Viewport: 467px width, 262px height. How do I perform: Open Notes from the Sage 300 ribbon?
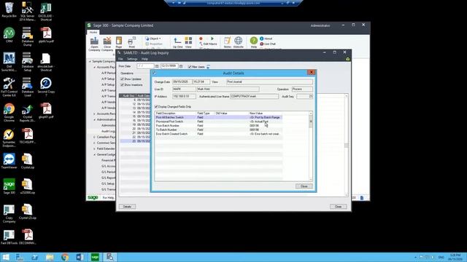[227, 42]
